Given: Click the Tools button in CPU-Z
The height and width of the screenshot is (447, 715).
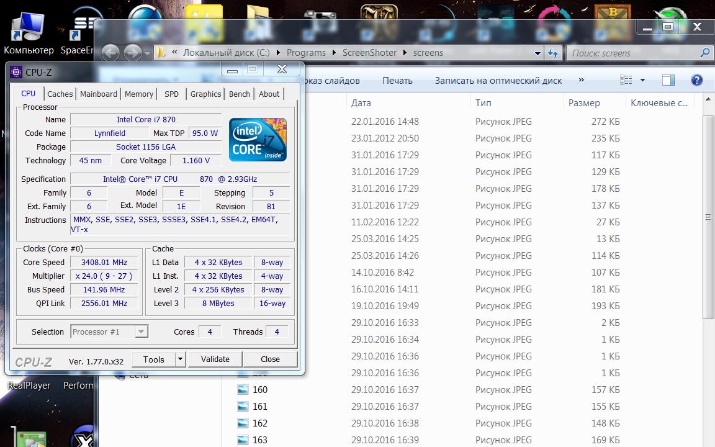Looking at the screenshot, I should [x=154, y=359].
